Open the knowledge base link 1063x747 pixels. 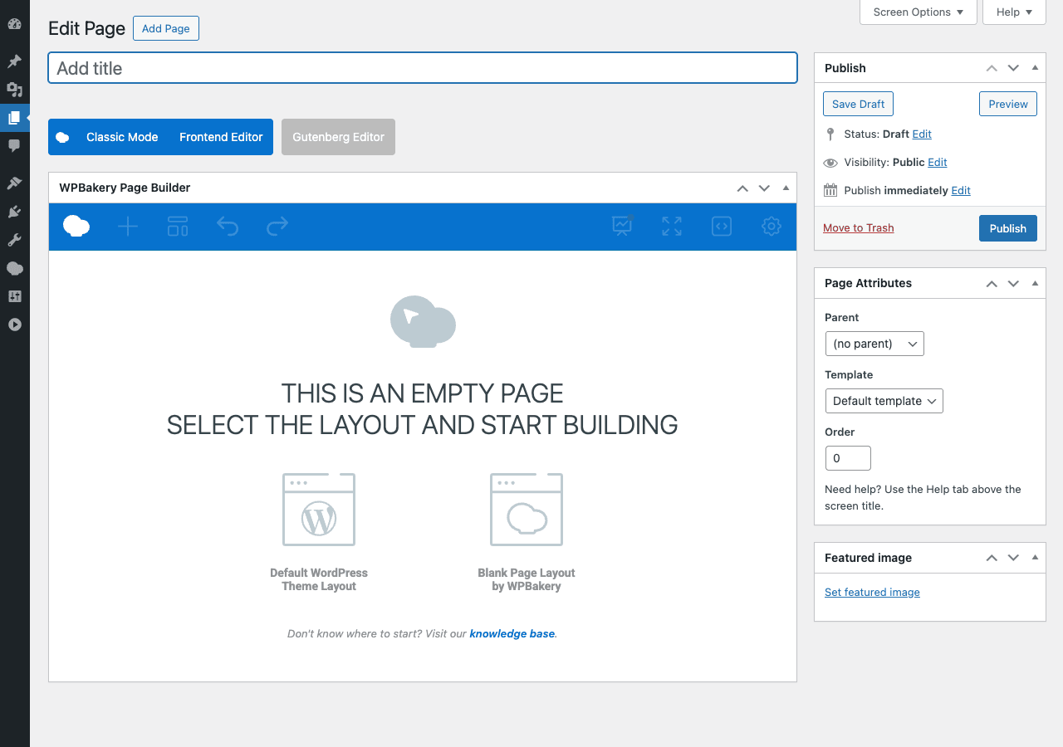tap(512, 633)
